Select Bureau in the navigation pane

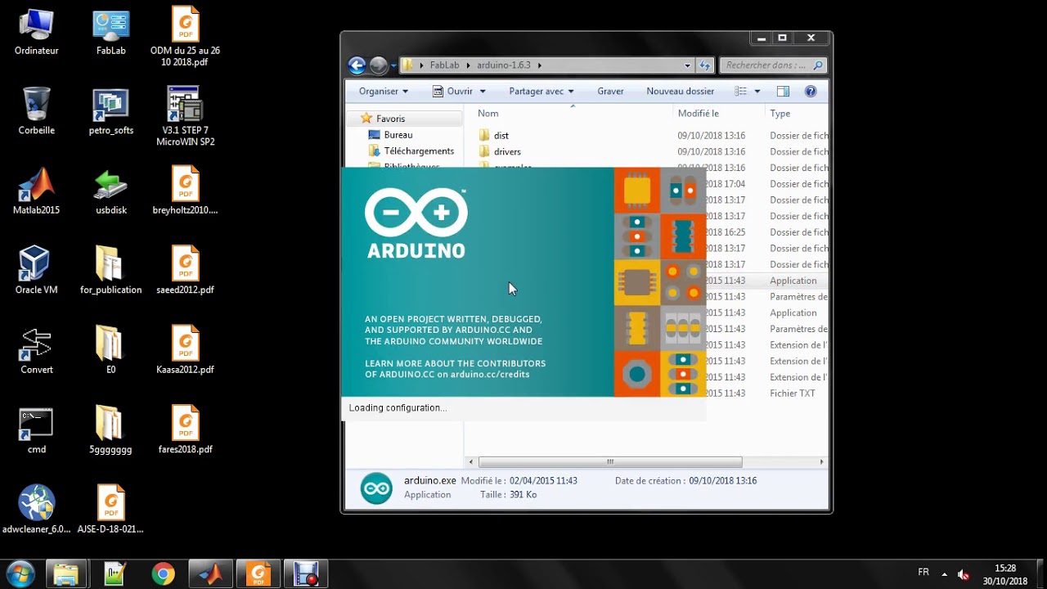398,135
